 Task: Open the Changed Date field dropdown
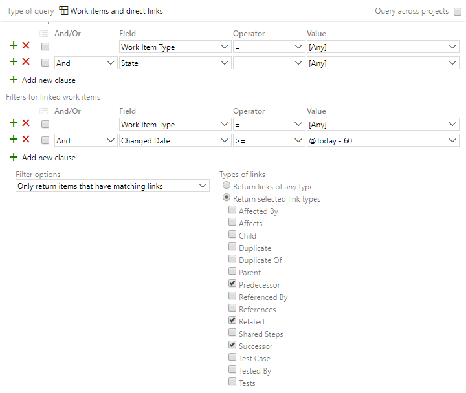pyautogui.click(x=175, y=140)
